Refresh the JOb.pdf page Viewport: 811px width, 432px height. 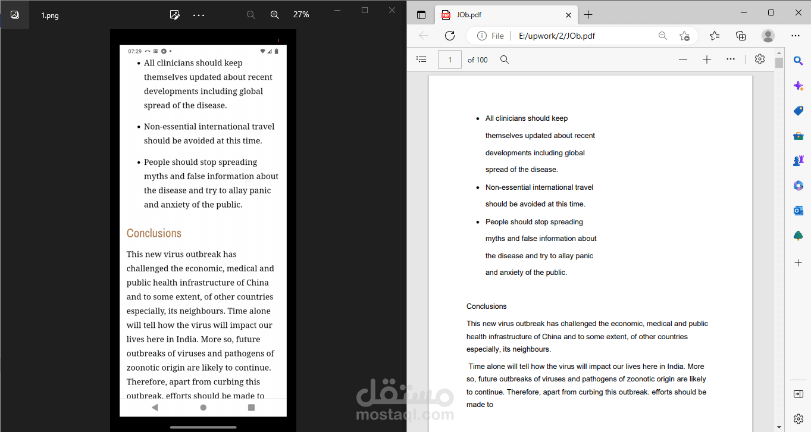450,36
